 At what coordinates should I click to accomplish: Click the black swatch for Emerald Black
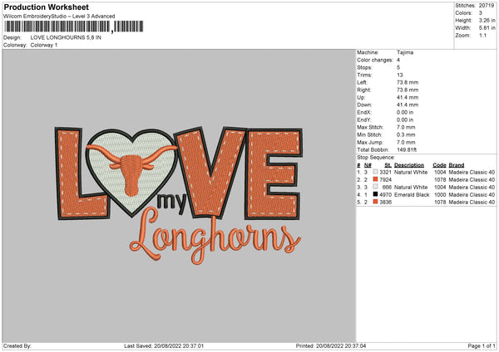pos(375,194)
